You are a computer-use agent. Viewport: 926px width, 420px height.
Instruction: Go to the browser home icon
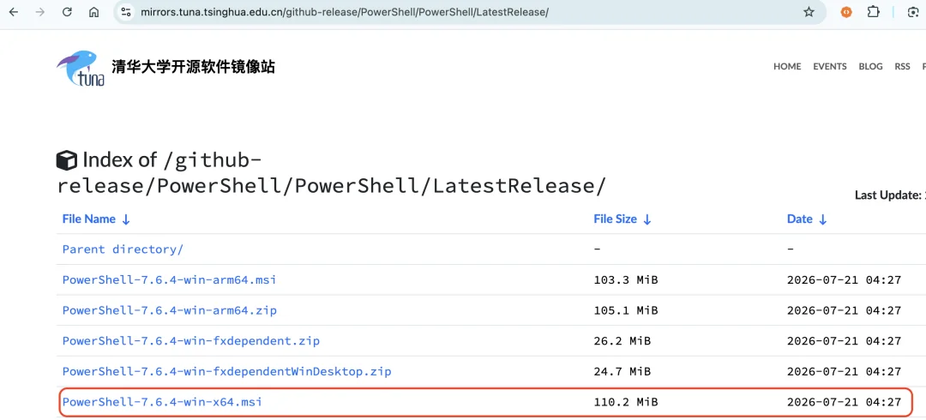93,12
